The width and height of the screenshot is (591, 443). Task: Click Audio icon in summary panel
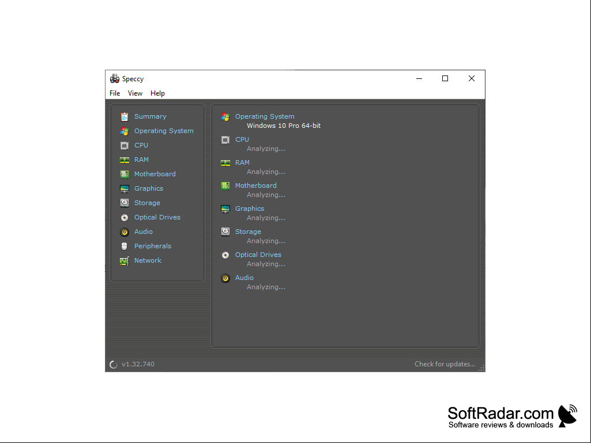point(225,278)
